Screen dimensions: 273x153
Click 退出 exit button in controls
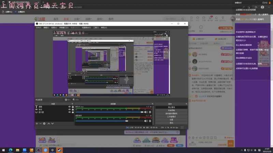171,123
